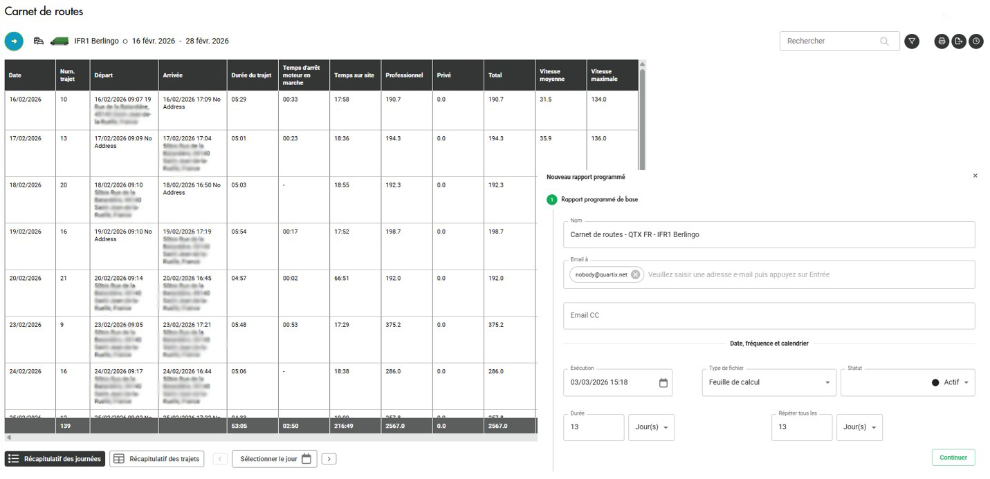Remove nobody@quartix.net email chip
Image resolution: width=990 pixels, height=479 pixels.
[x=635, y=274]
